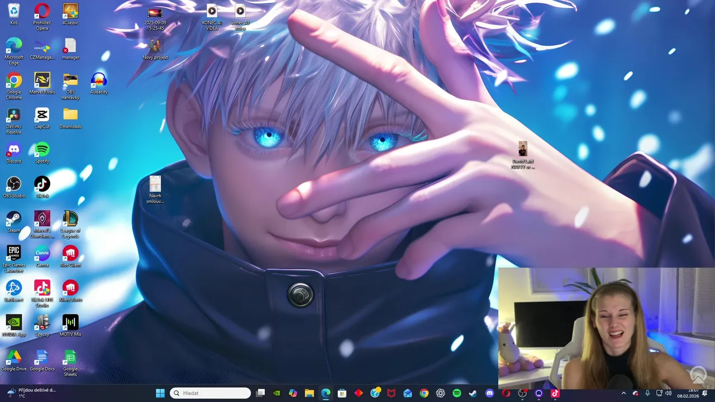Open the MOTIV Mix desktop shortcut
The image size is (715, 402).
[x=70, y=326]
